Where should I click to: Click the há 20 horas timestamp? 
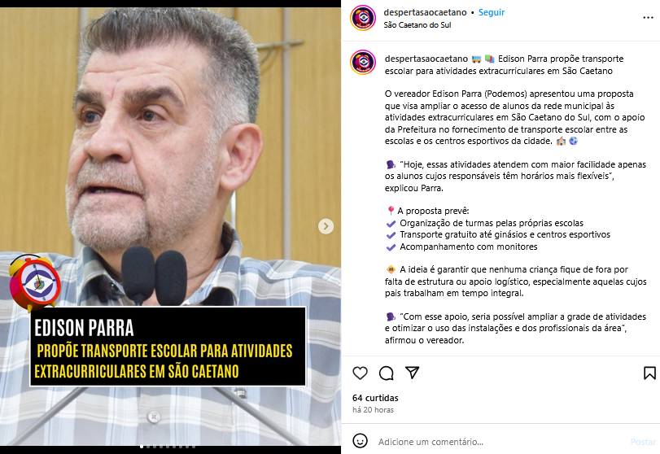click(x=373, y=410)
